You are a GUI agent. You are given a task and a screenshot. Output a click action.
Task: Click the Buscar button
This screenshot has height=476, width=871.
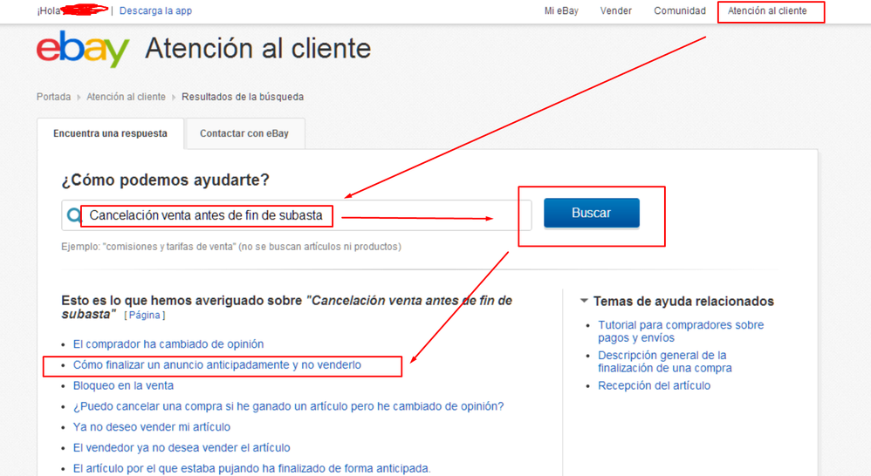(x=591, y=213)
